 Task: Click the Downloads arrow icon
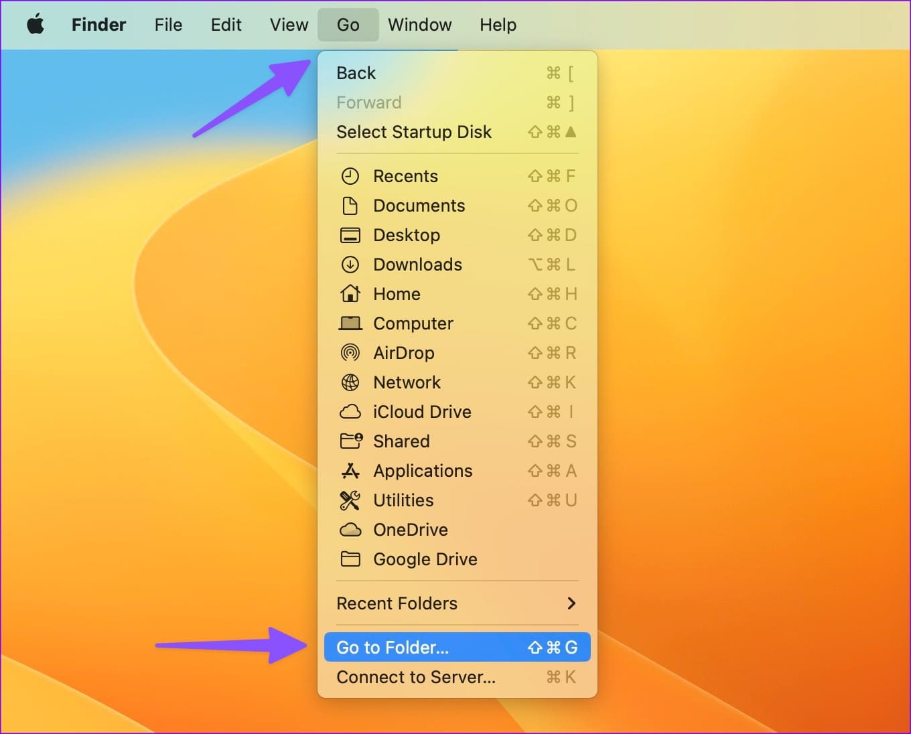coord(350,265)
